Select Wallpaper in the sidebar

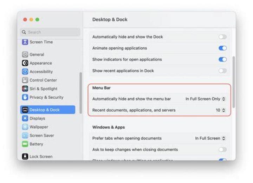[x=39, y=127]
